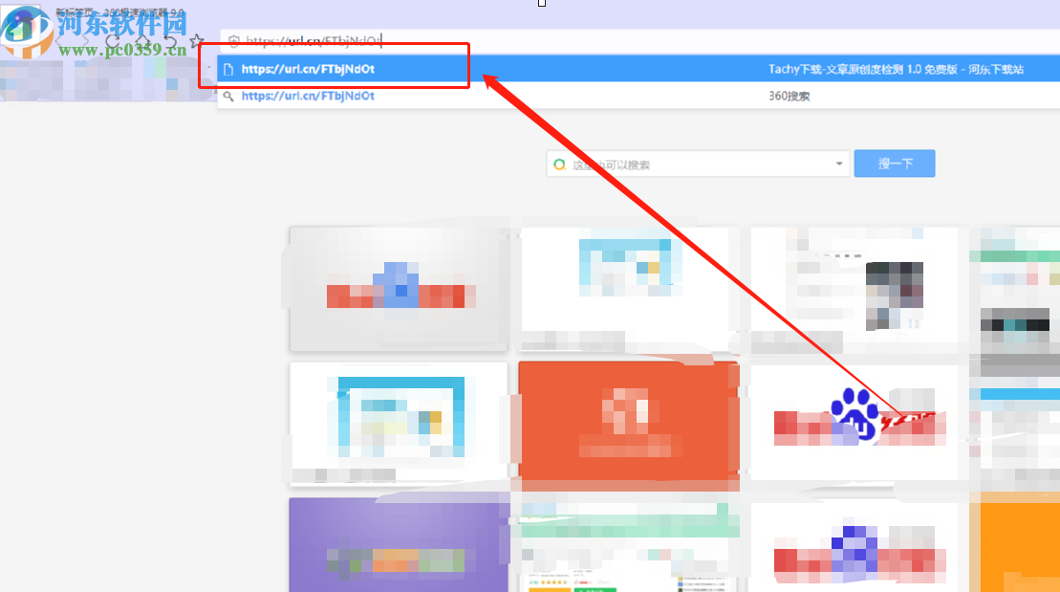Click the restore closed tab undo icon

(x=170, y=43)
